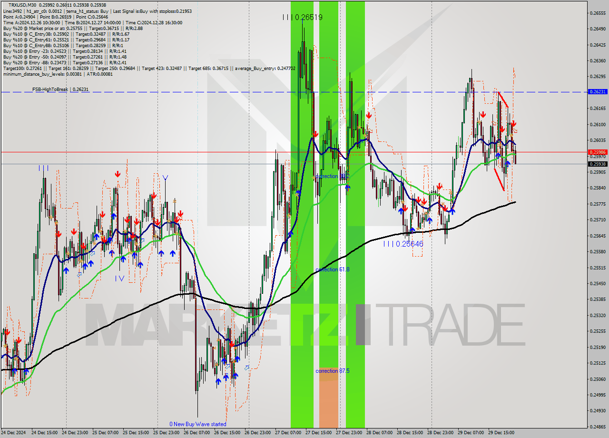Click the 0.25060 price scale value

pyautogui.click(x=598, y=379)
